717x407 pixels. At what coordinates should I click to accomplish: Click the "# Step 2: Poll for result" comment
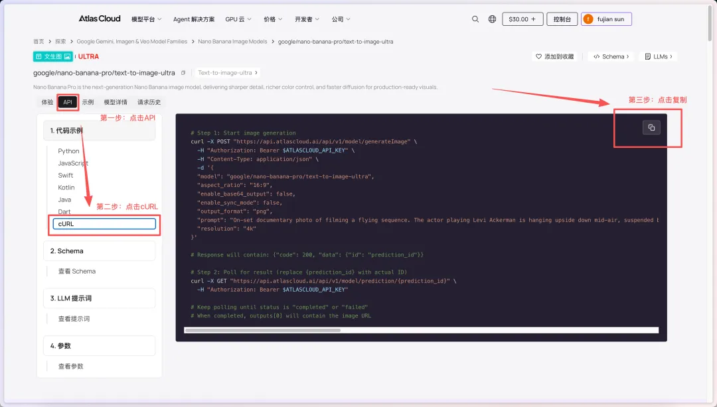coord(299,272)
